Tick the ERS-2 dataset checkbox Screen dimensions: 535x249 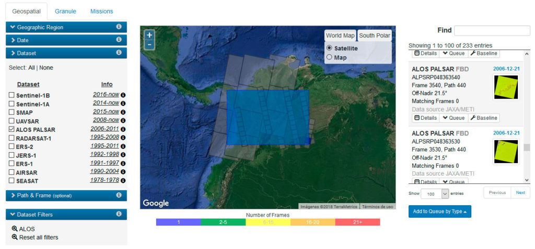pos(11,146)
